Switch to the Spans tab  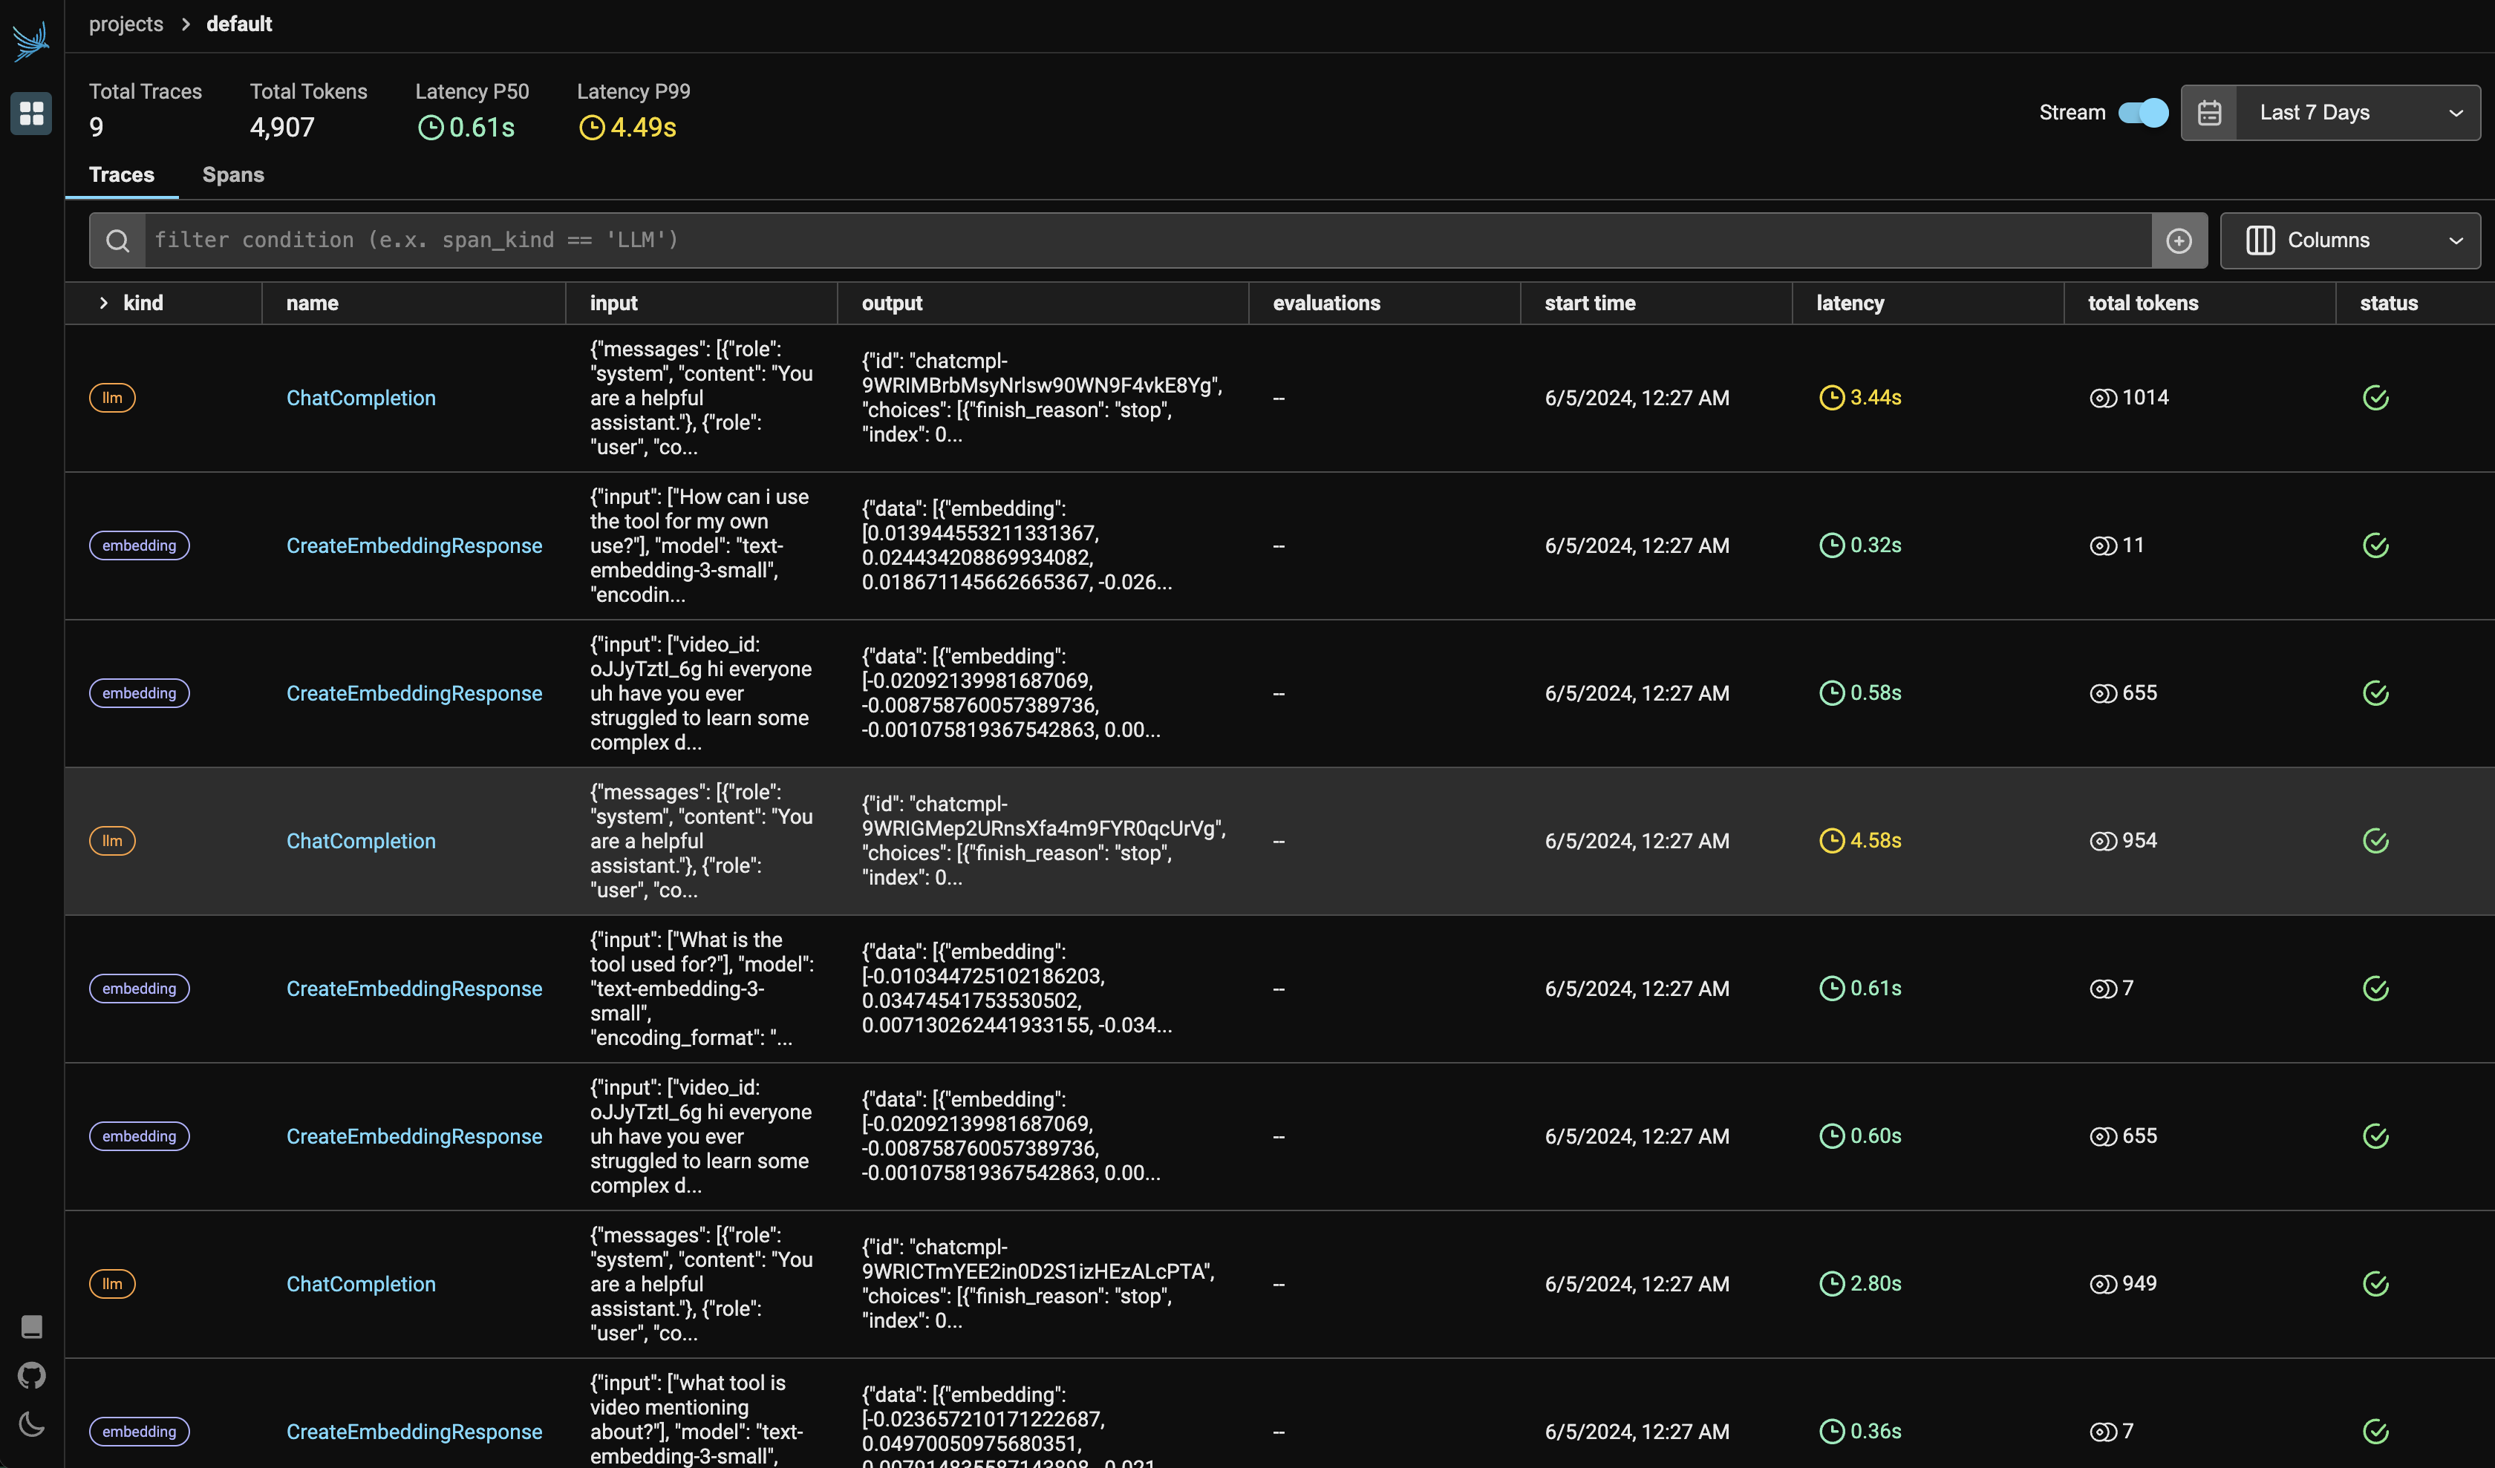[232, 175]
